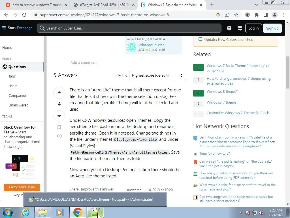The image size is (290, 218).
Task: Open the Sorted by Highest score dropdown
Action: click(x=157, y=75)
